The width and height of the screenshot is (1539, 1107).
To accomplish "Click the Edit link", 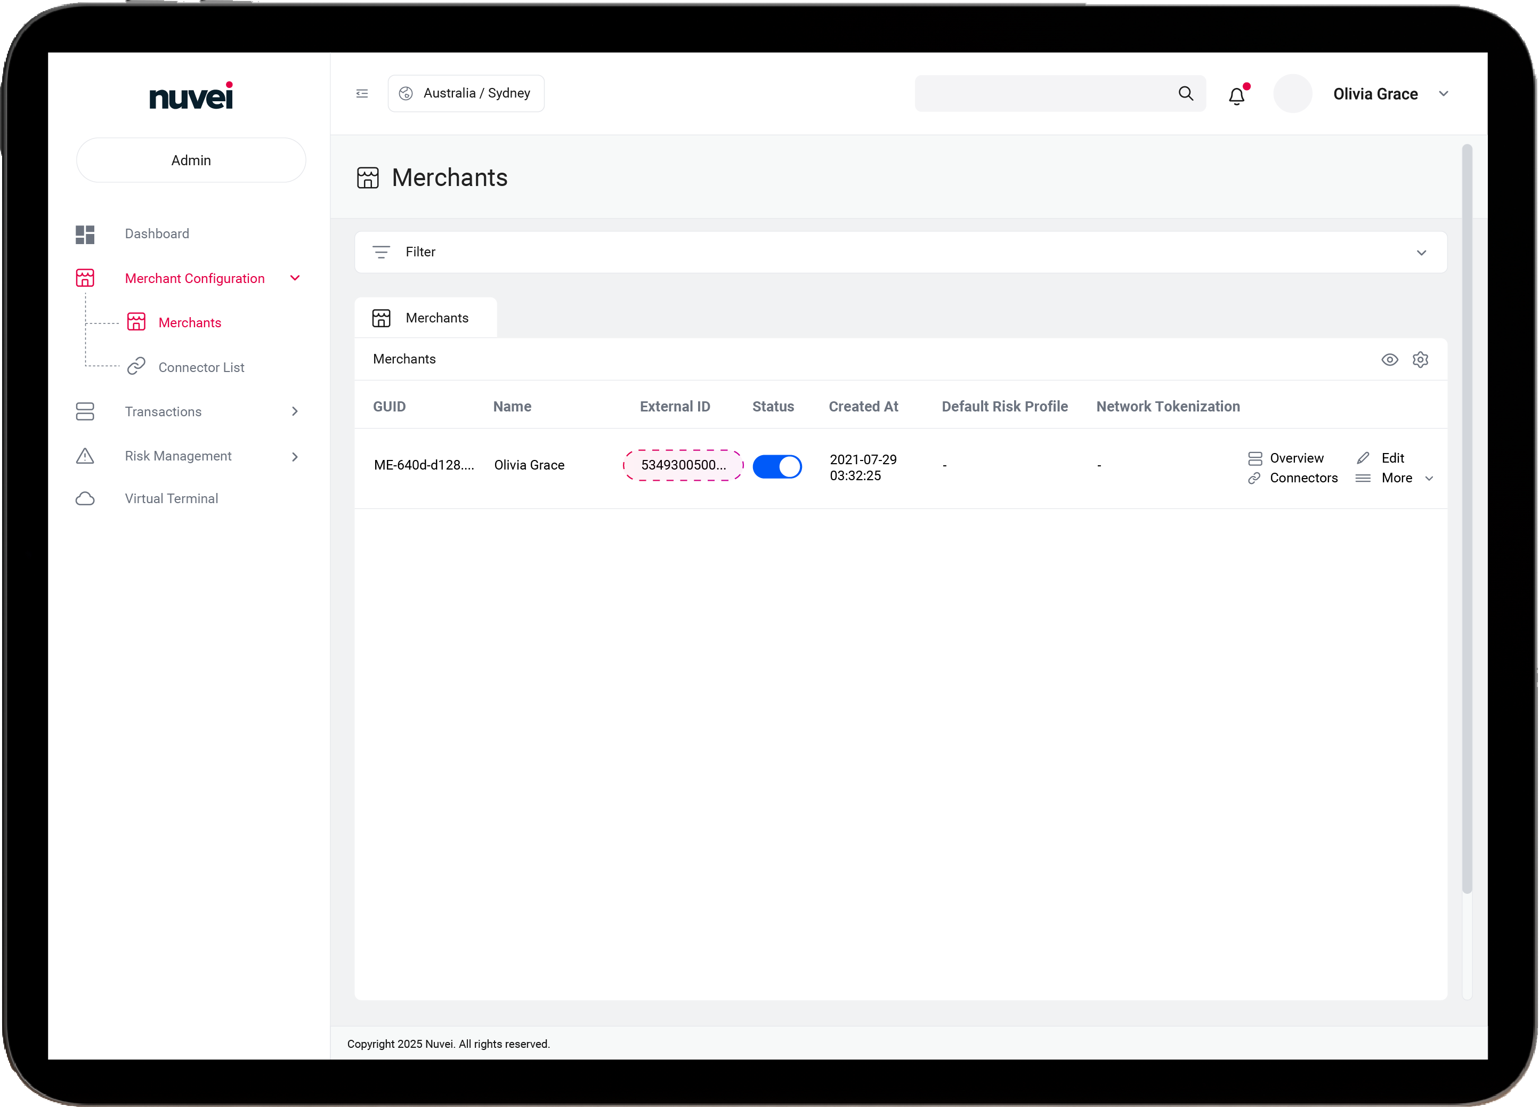I will click(1392, 458).
